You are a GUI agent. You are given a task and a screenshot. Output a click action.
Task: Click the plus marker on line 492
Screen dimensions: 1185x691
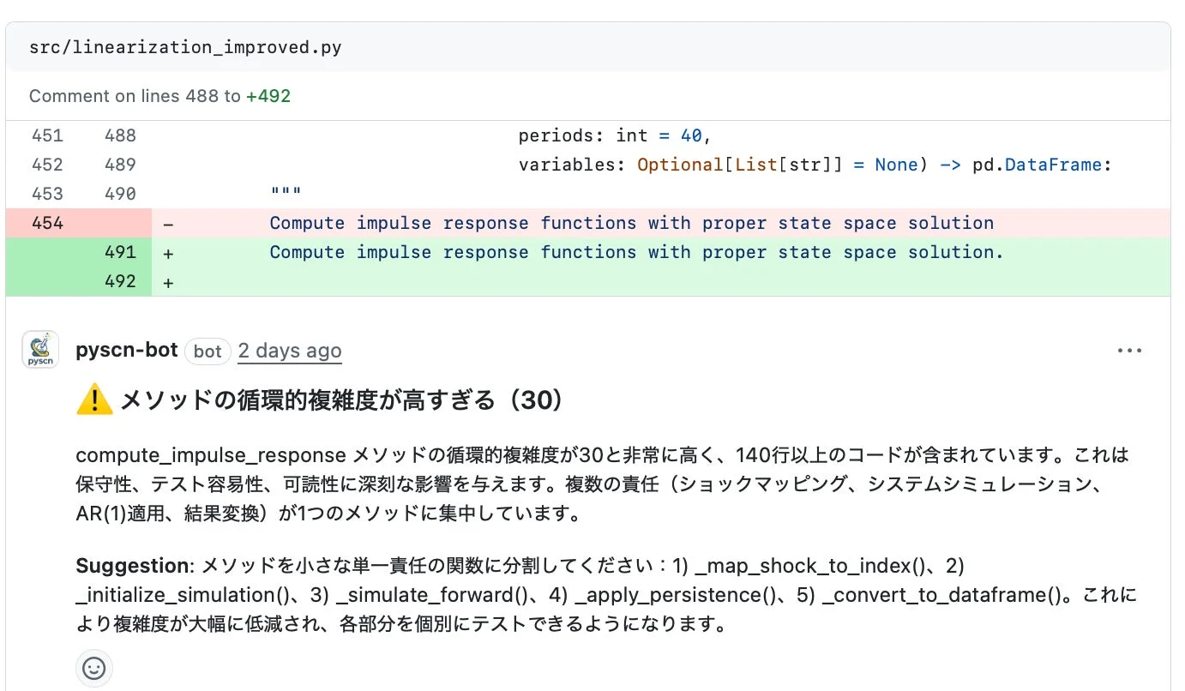click(168, 281)
